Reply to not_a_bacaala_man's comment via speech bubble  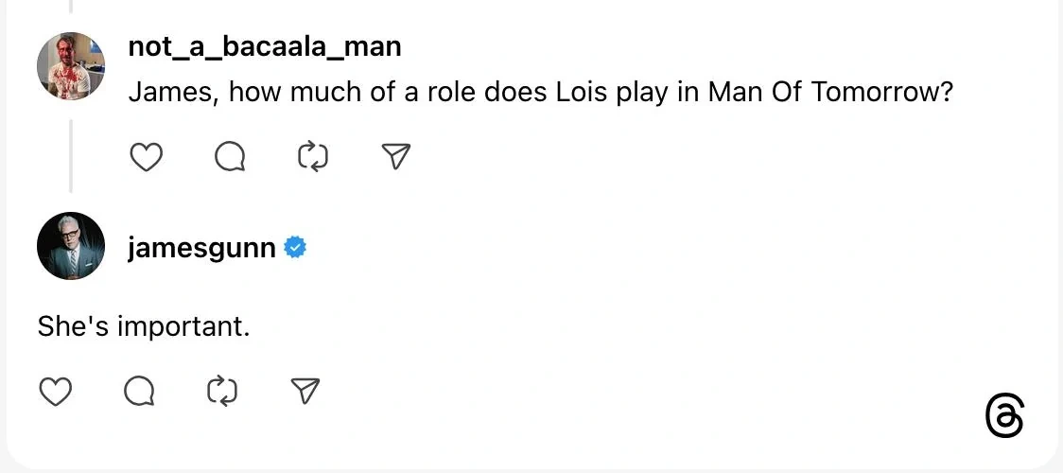tap(230, 156)
